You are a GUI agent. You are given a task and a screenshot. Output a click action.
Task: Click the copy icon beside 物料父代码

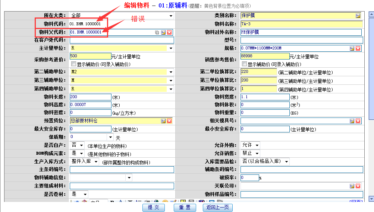pos(157,32)
